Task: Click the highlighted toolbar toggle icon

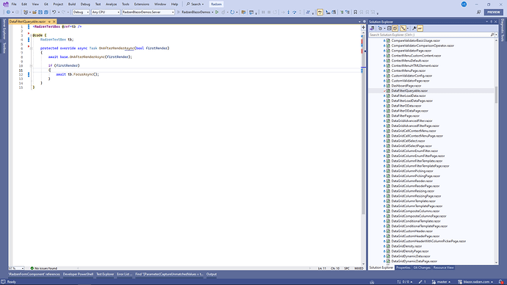Action: pos(320,12)
